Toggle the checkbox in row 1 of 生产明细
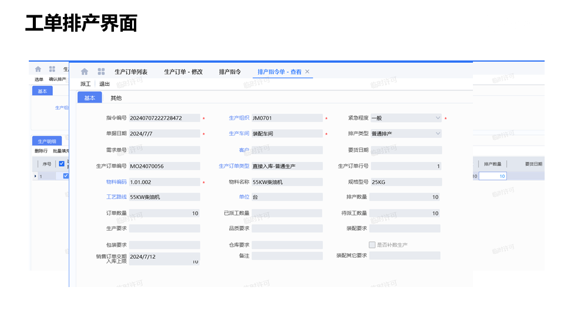564x317 pixels. (66, 176)
